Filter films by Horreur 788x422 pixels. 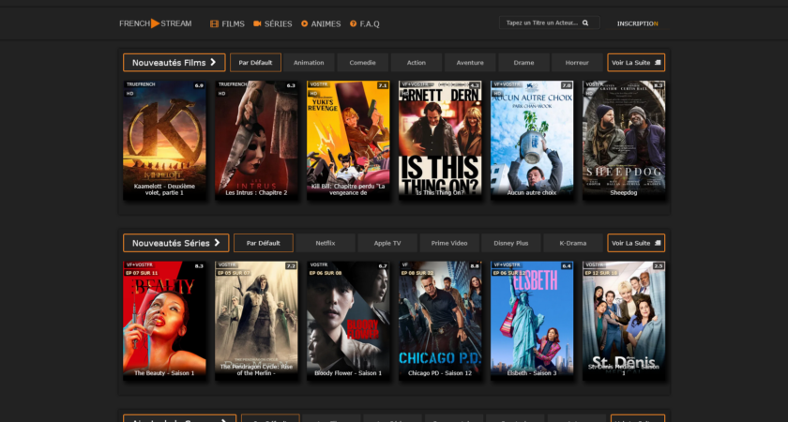(x=577, y=63)
